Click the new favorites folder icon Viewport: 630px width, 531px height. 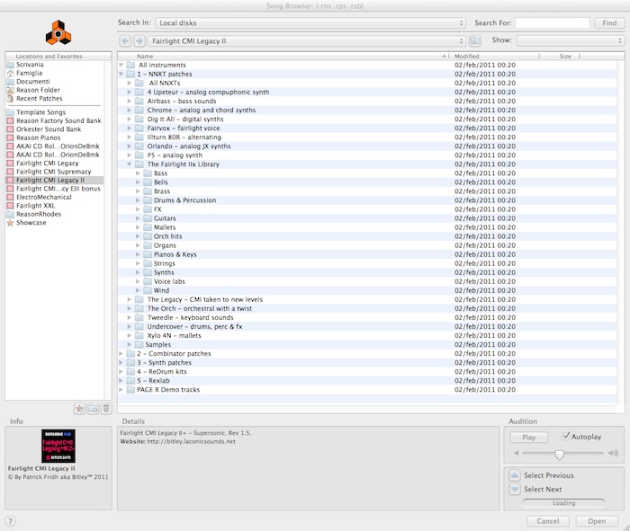pos(93,409)
